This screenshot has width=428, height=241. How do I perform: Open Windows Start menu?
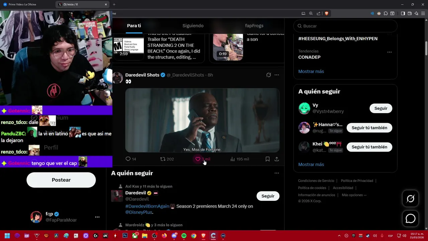pos(7,236)
